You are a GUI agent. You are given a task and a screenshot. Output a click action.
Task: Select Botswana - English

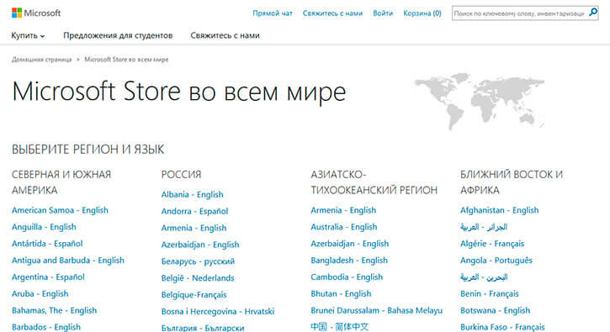(x=496, y=311)
